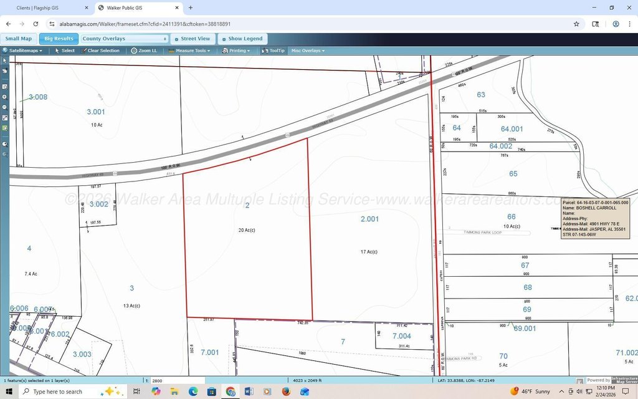This screenshot has width=638, height=399.
Task: Click the map scale input field
Action: point(178,381)
